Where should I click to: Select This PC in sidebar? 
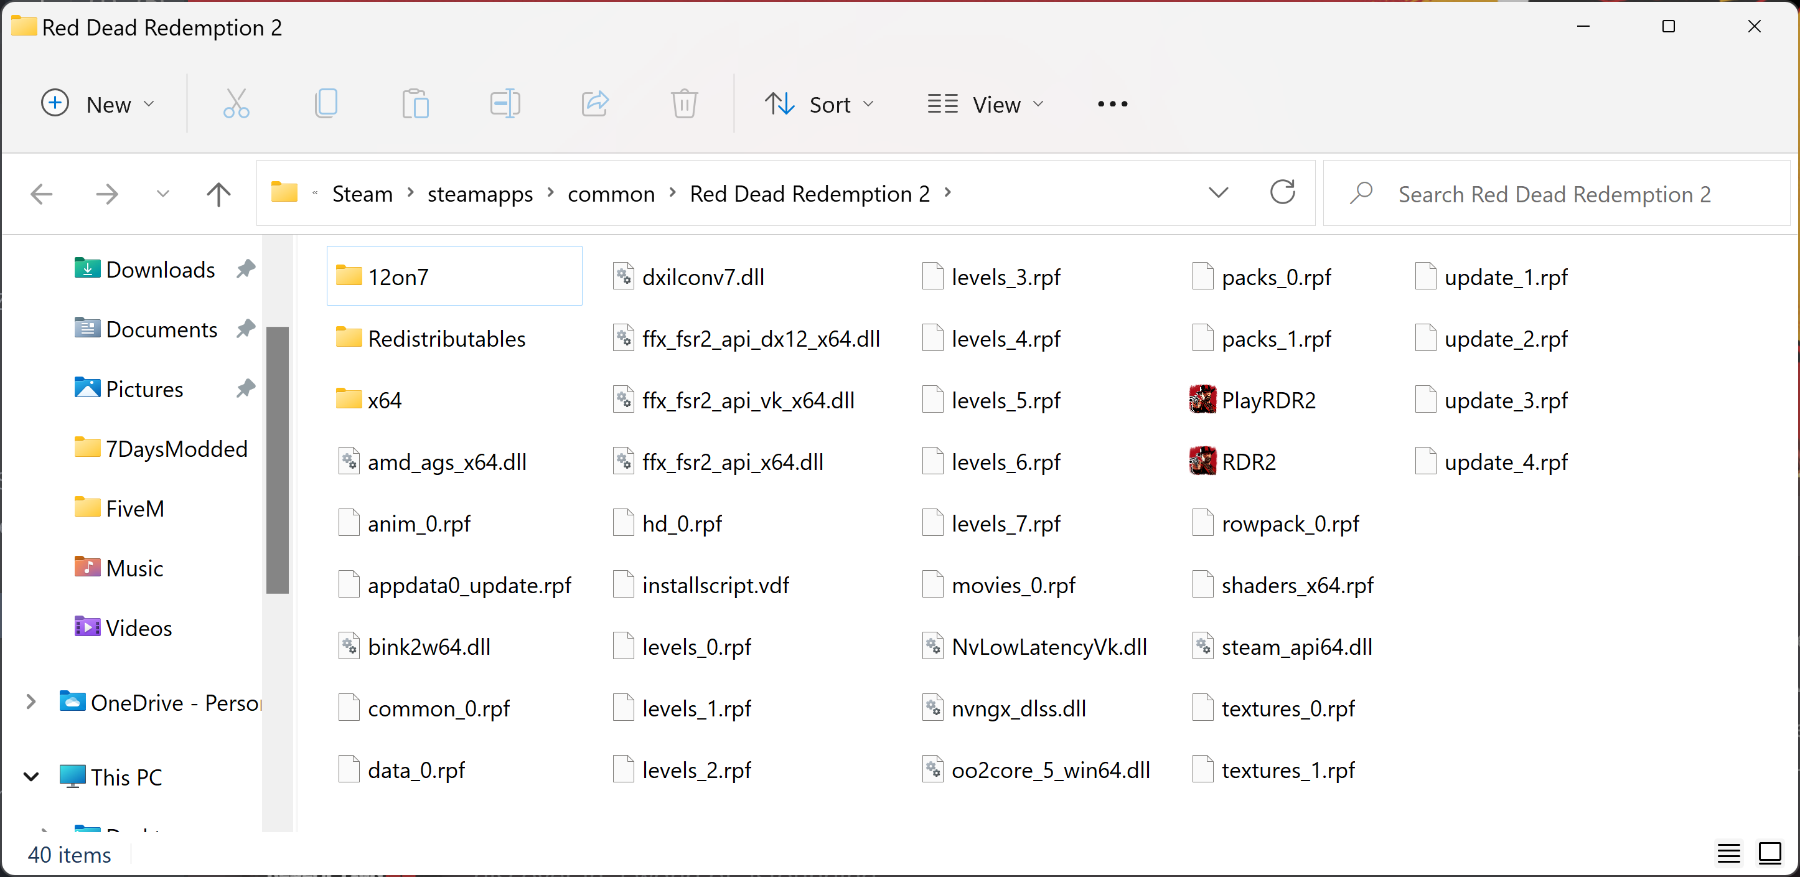[x=111, y=776]
